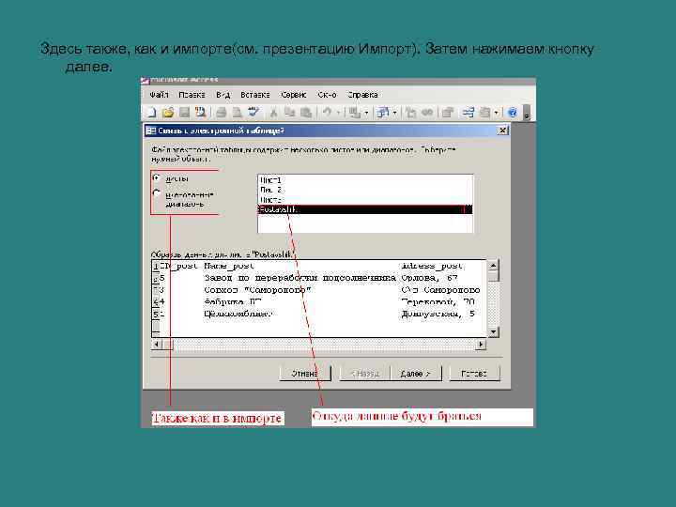Click the preview scroll right arrow

click(481, 344)
